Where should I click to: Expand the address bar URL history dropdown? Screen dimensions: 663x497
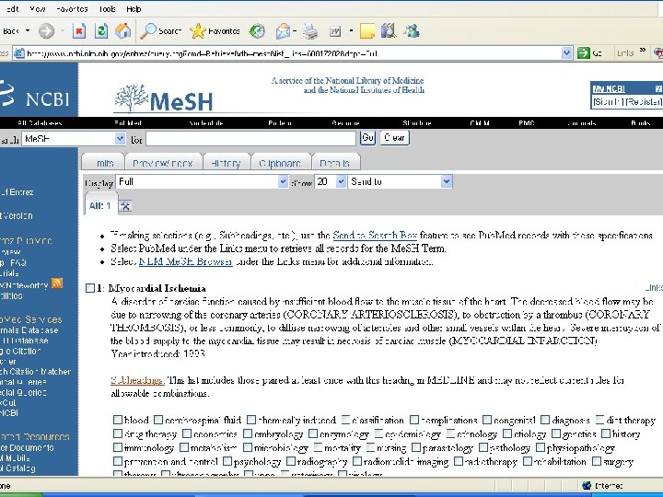pos(566,52)
